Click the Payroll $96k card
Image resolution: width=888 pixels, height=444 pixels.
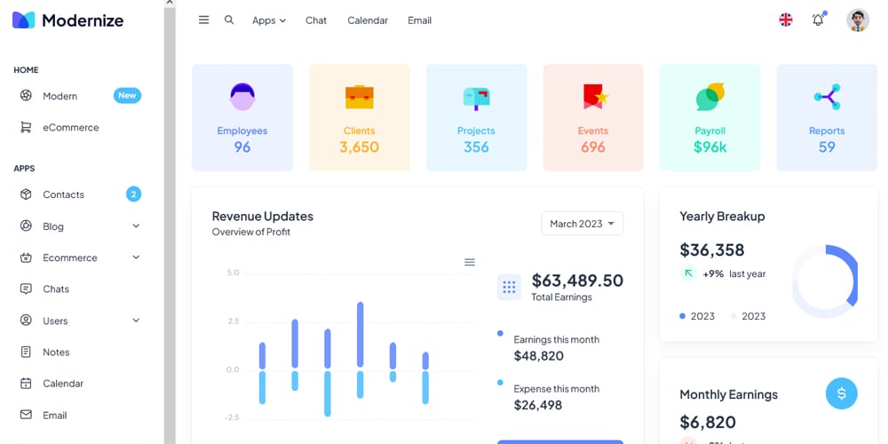[710, 118]
